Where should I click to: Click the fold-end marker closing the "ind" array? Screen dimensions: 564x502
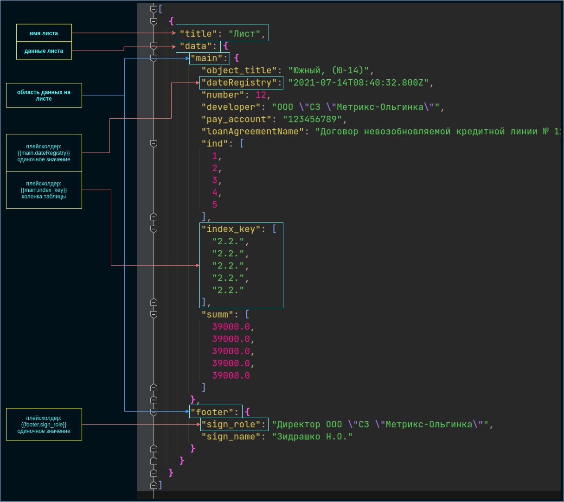coord(154,216)
